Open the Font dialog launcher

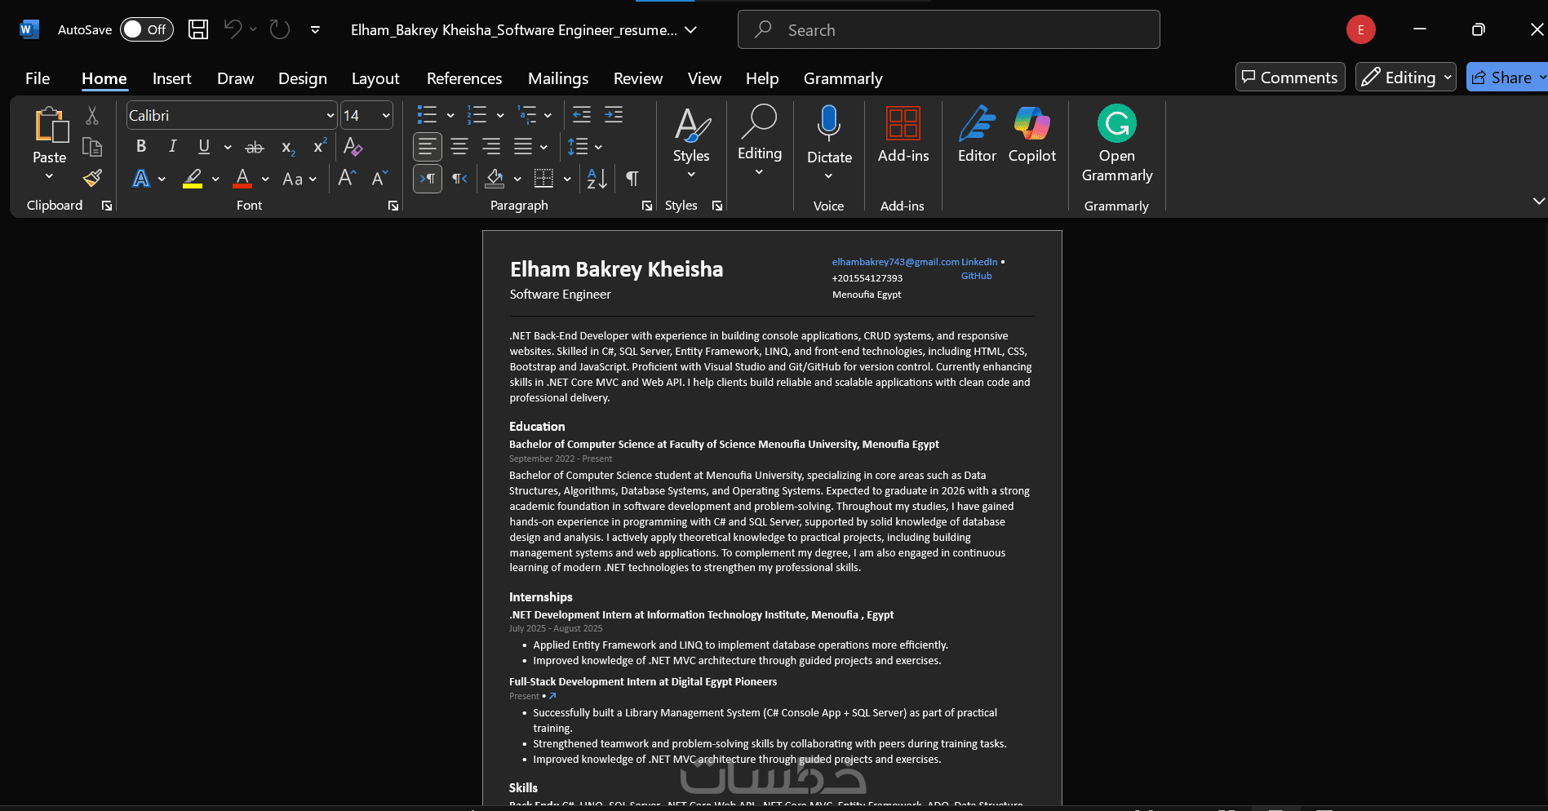coord(393,206)
